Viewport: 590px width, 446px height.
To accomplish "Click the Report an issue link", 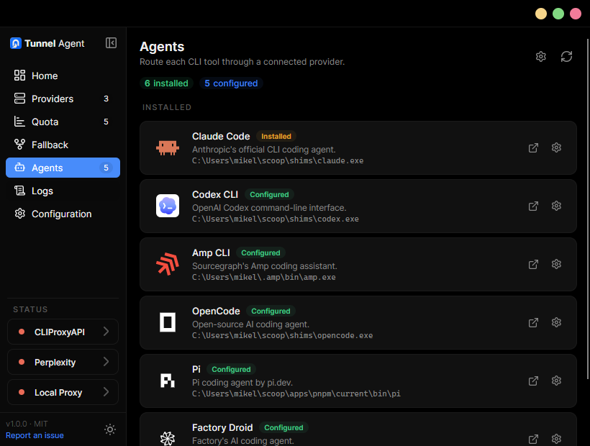I will [x=35, y=435].
